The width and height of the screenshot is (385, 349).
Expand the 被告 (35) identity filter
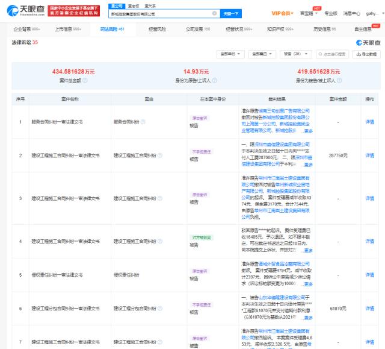point(296,54)
